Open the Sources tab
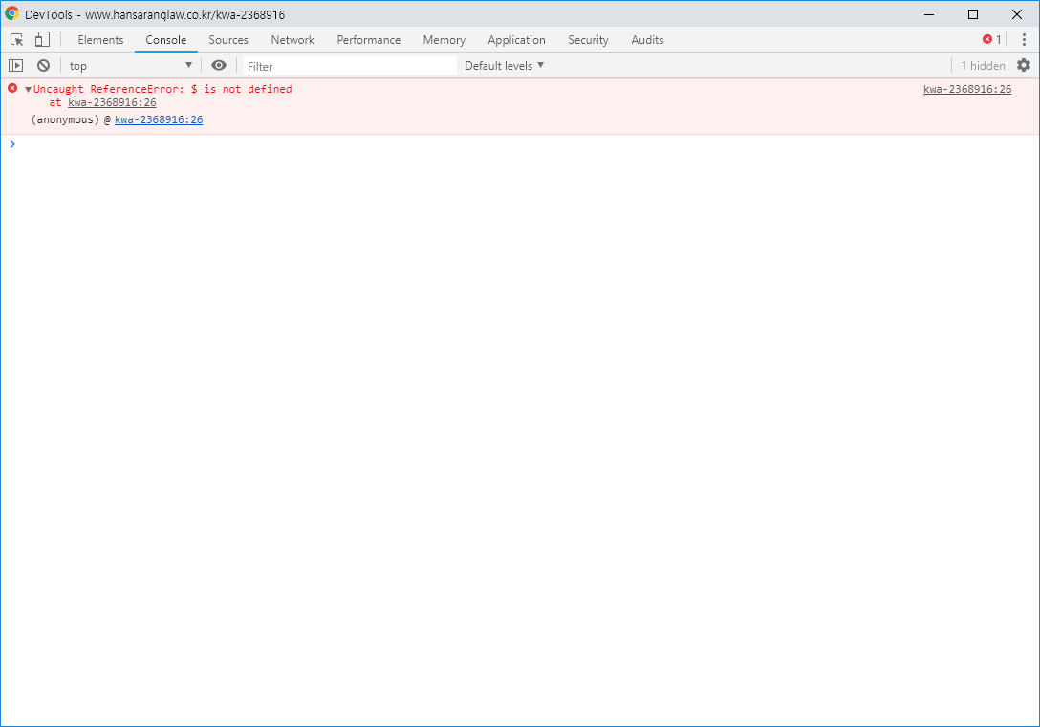This screenshot has height=727, width=1040. [x=228, y=40]
